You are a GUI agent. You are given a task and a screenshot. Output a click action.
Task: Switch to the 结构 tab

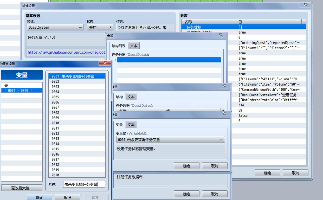coord(119,97)
